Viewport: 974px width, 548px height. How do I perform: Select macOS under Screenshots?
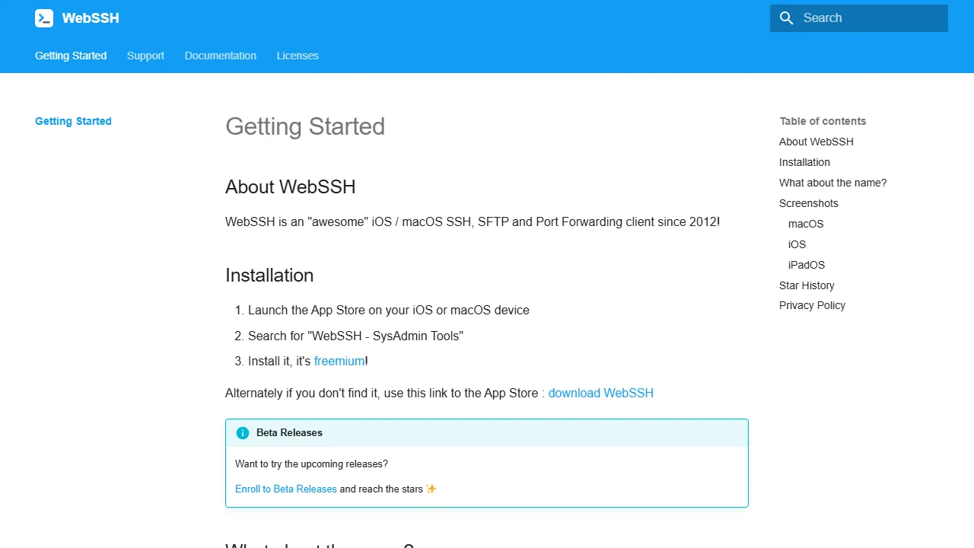tap(805, 224)
